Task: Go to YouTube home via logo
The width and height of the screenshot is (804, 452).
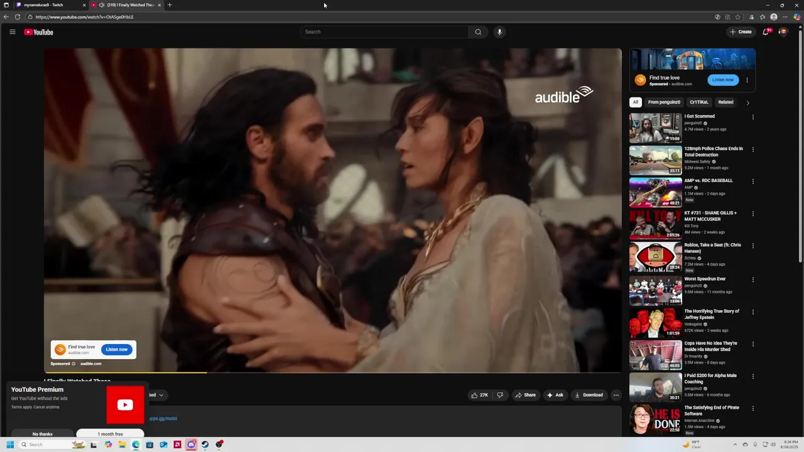Action: pos(39,32)
